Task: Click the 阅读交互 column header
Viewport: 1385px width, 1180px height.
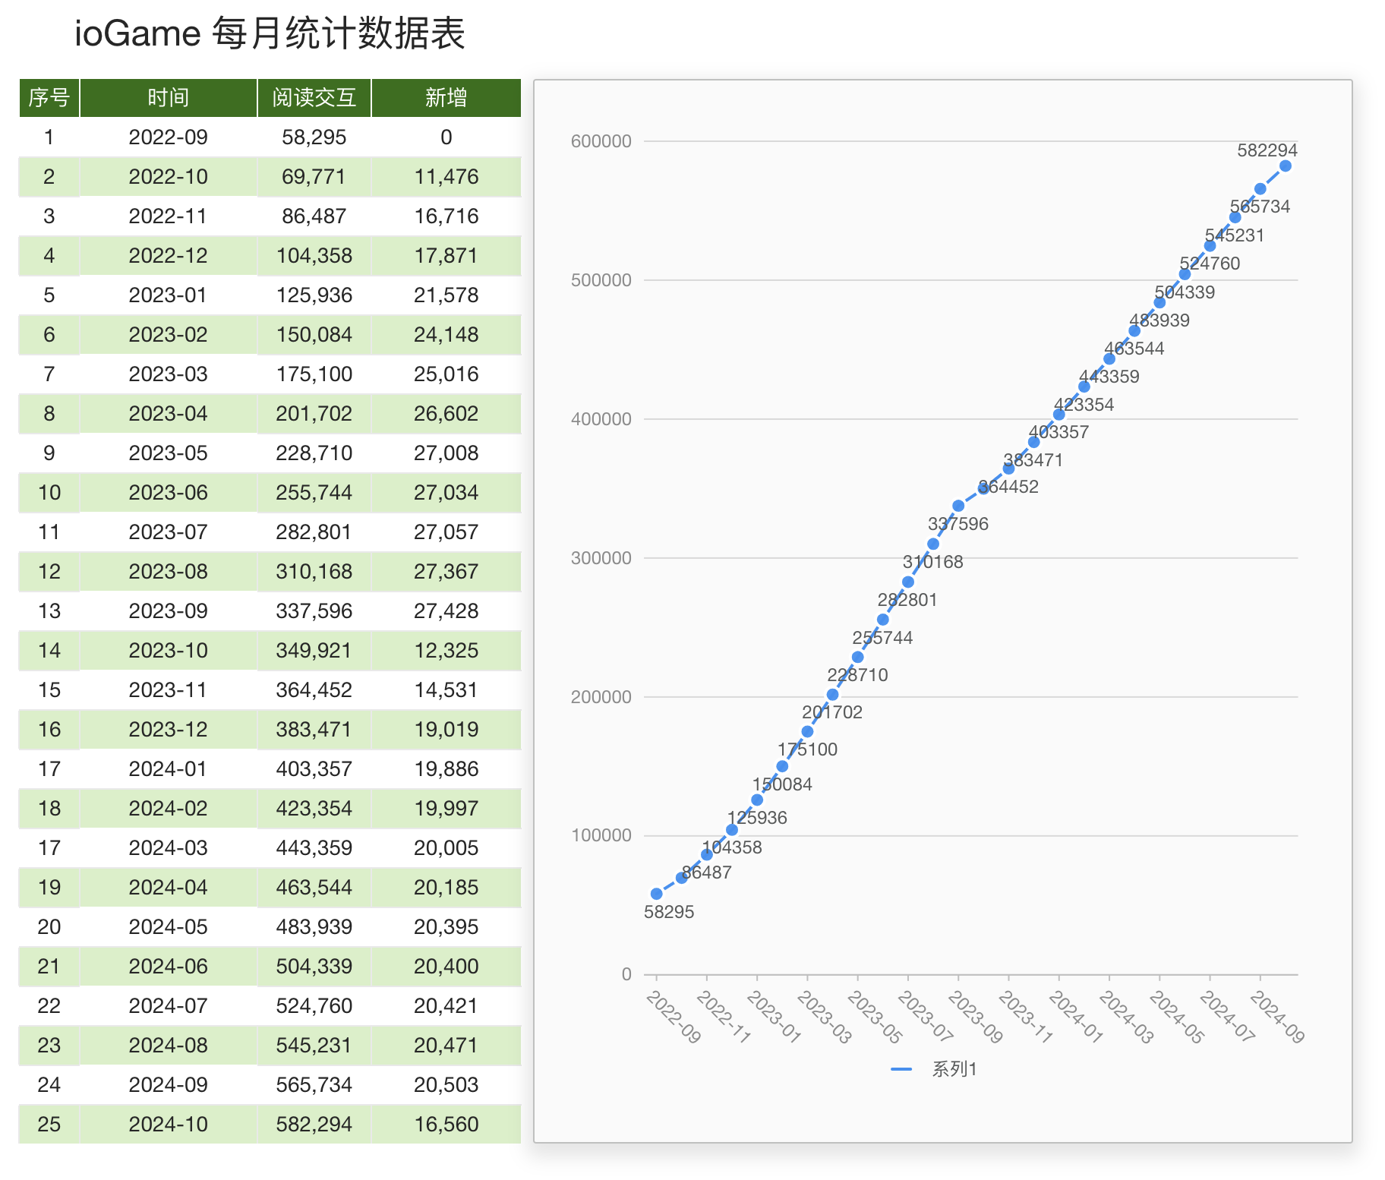Action: click(314, 98)
